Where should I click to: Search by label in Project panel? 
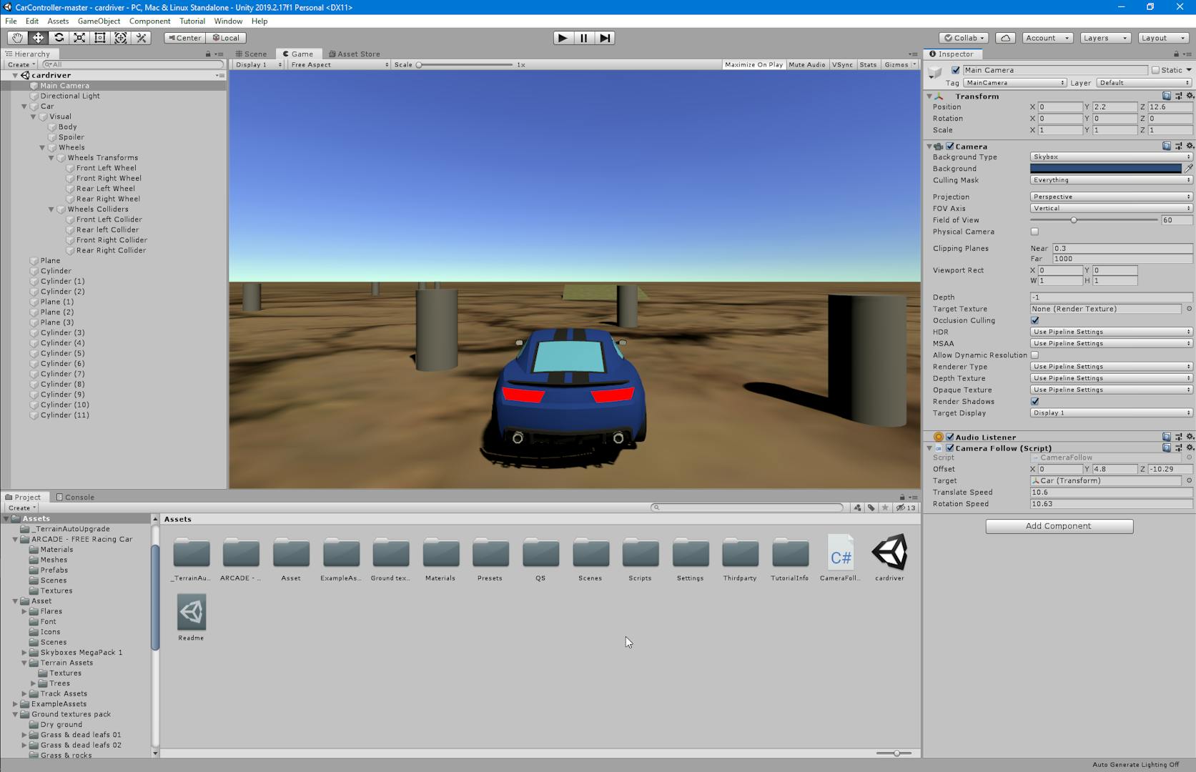pos(871,508)
